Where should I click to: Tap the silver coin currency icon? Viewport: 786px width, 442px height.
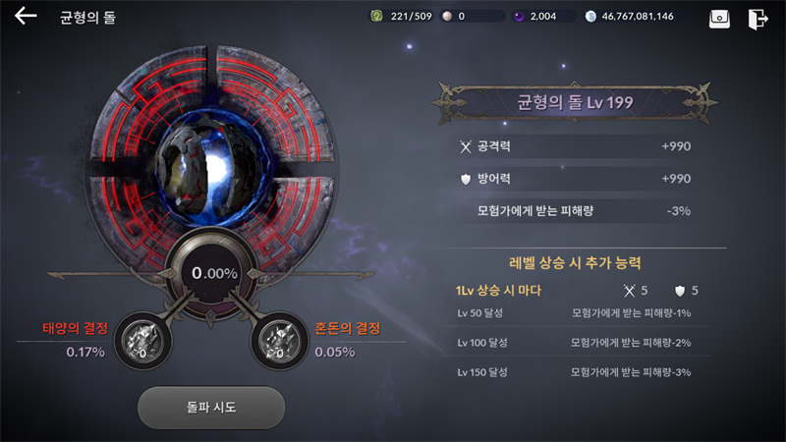pos(591,17)
